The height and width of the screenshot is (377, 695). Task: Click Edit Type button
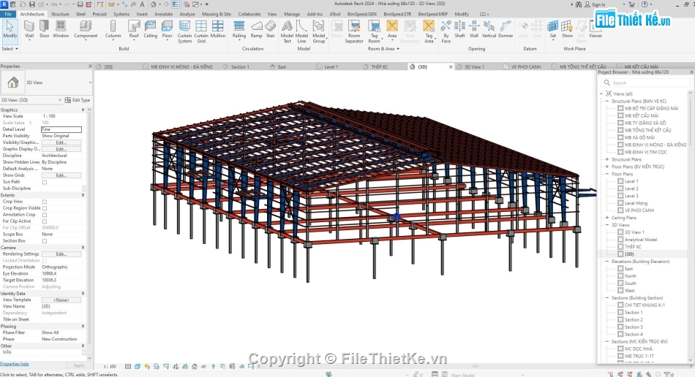point(78,100)
